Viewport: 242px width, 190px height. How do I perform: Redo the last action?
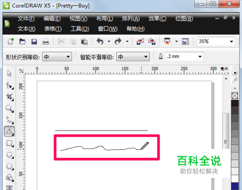[x=118, y=41]
